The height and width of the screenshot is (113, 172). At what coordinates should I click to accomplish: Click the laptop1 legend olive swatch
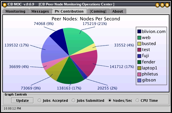[x=139, y=68]
